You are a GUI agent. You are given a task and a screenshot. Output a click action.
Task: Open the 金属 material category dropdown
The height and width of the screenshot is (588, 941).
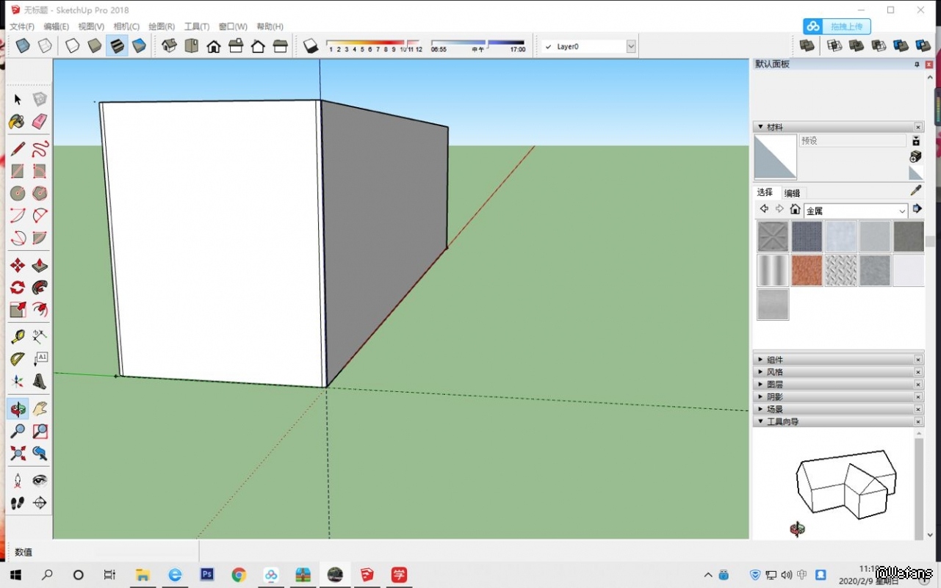click(x=902, y=211)
